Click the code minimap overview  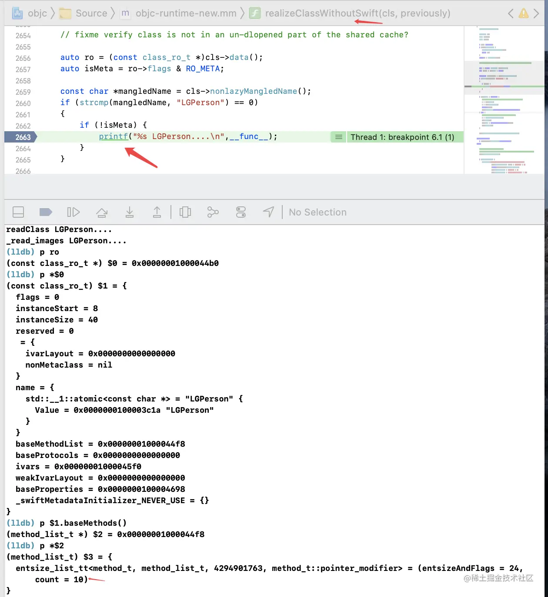(505, 100)
